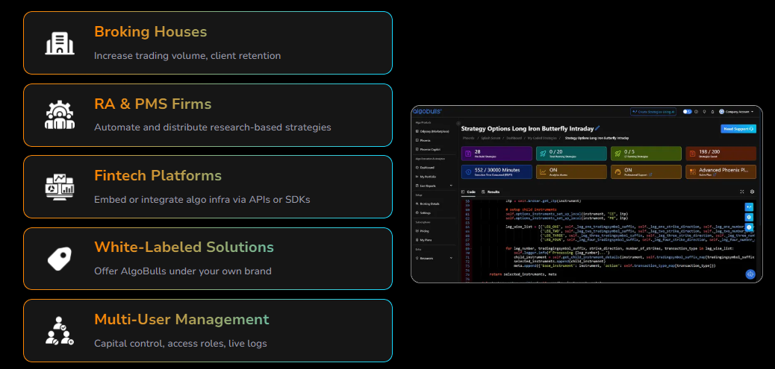Click the red '198 / 200' strategies card
Viewport: 775px width, 369px height.
pyautogui.click(x=721, y=154)
